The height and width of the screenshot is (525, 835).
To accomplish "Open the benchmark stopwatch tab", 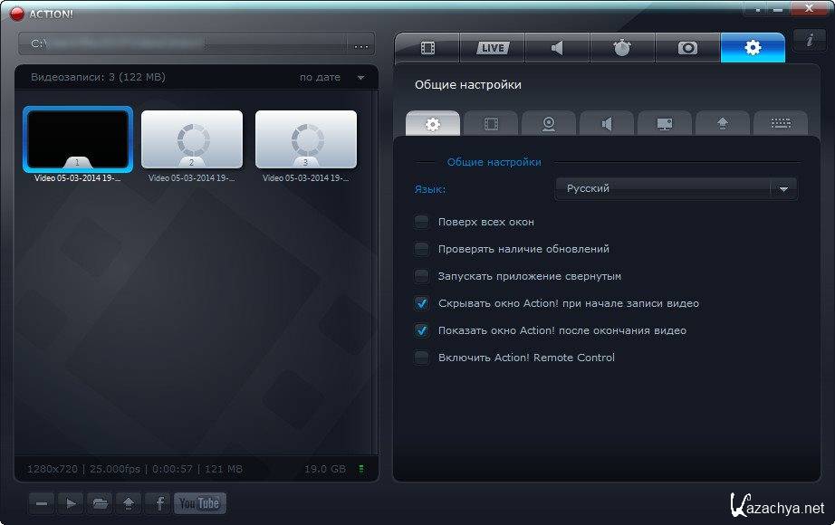I will (622, 48).
